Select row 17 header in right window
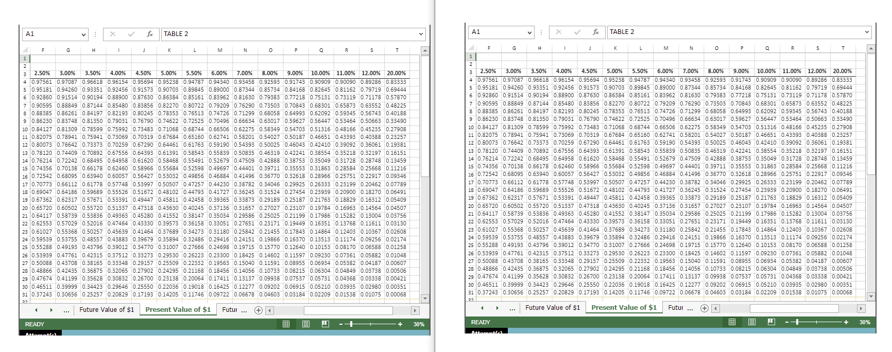The image size is (892, 352). (470, 182)
